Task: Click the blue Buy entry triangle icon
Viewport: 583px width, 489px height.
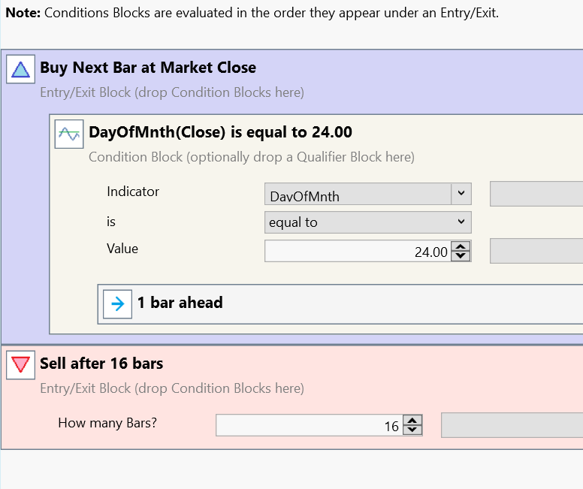Action: click(x=21, y=70)
